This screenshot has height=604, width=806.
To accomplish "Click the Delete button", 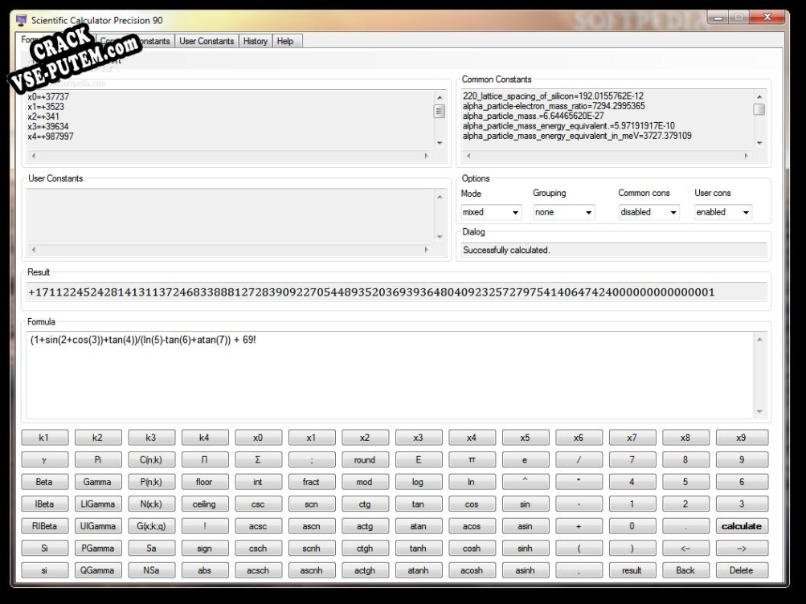I will tap(741, 570).
